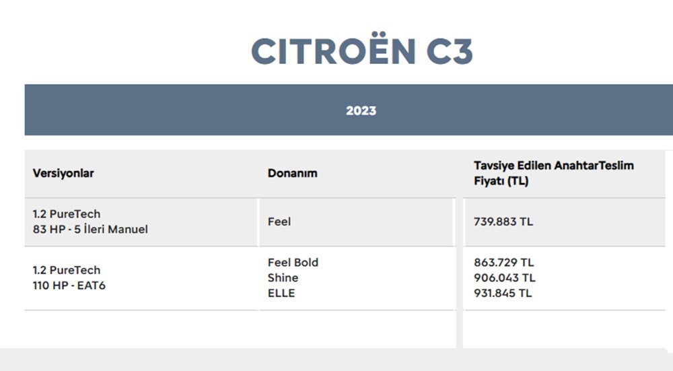Image resolution: width=673 pixels, height=371 pixels.
Task: Click the Versiyonlar column header
Action: coord(63,173)
